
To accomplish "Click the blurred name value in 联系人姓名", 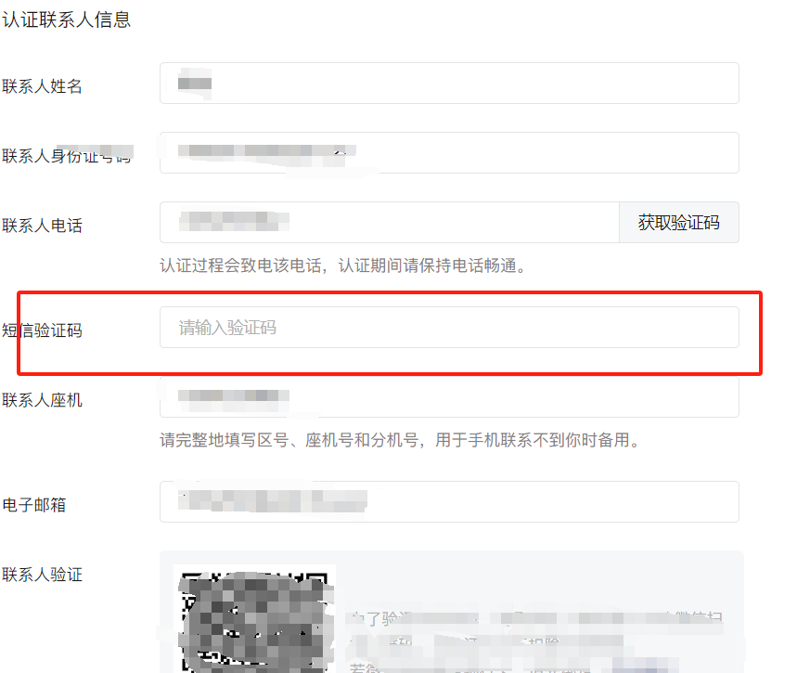I will [195, 83].
